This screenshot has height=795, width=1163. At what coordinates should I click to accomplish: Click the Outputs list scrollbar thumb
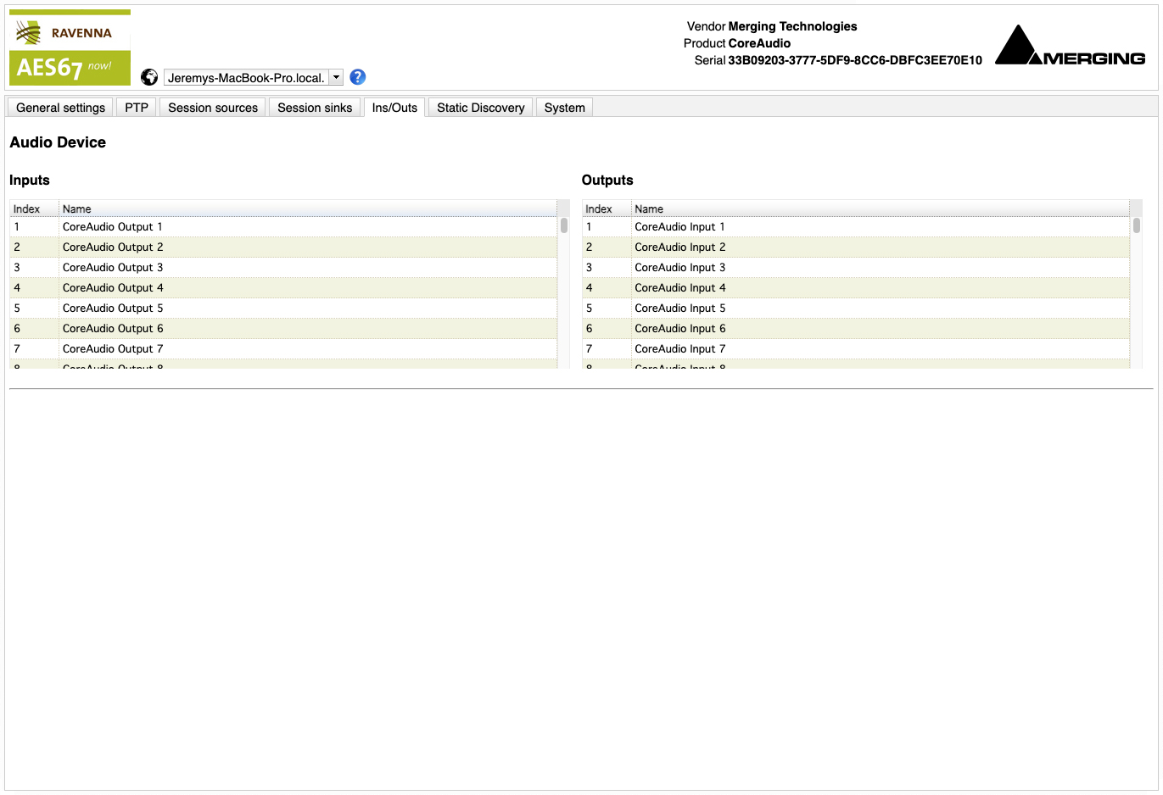pos(1136,225)
